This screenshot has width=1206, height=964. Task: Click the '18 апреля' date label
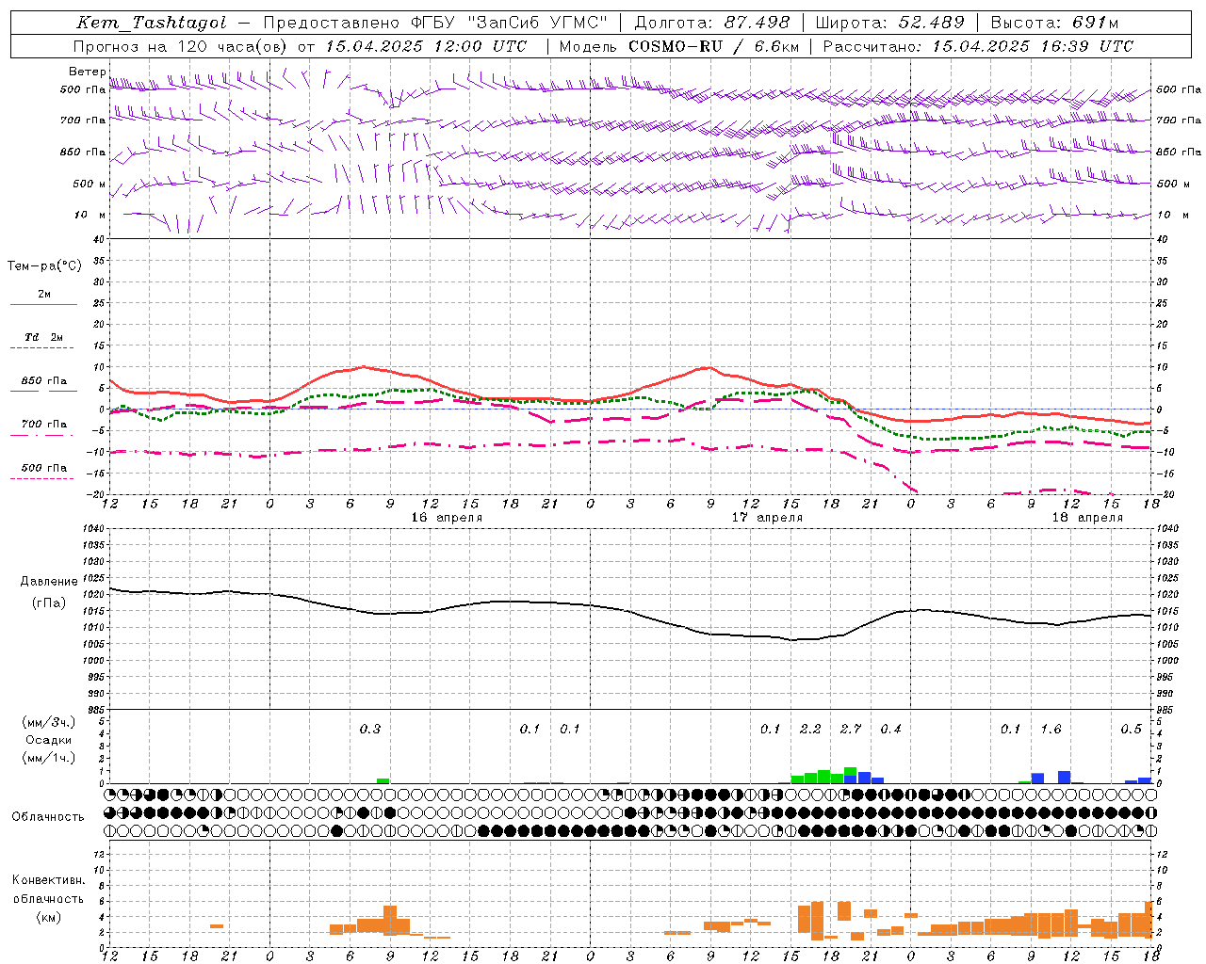1087,518
